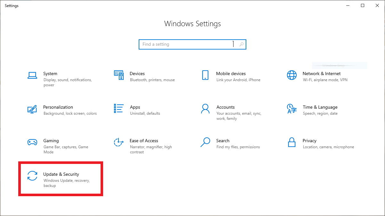This screenshot has width=385, height=216.
Task: Focus the Find a setting search field
Action: tap(186, 44)
